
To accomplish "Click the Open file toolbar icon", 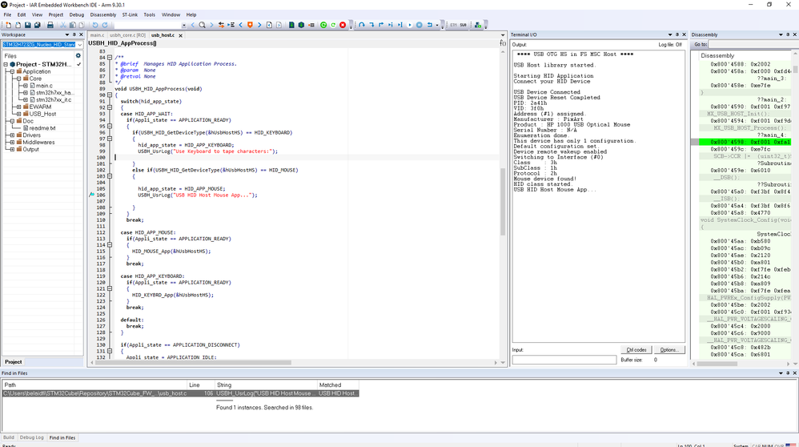I will (18, 25).
